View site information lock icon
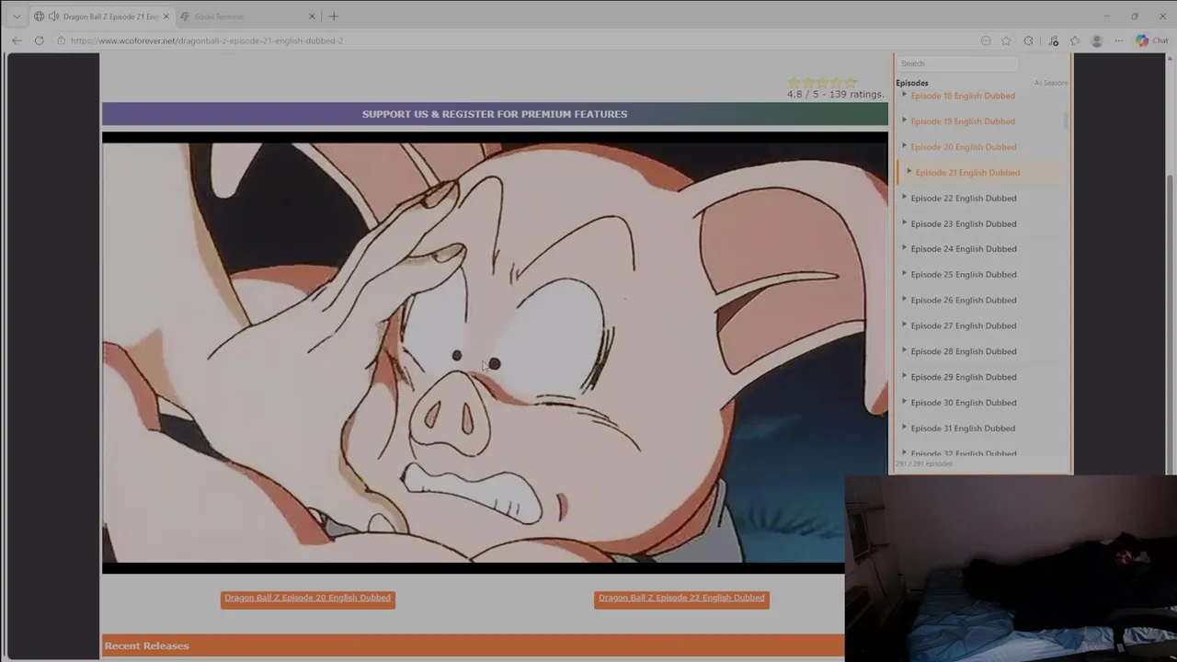1177x662 pixels. point(61,40)
